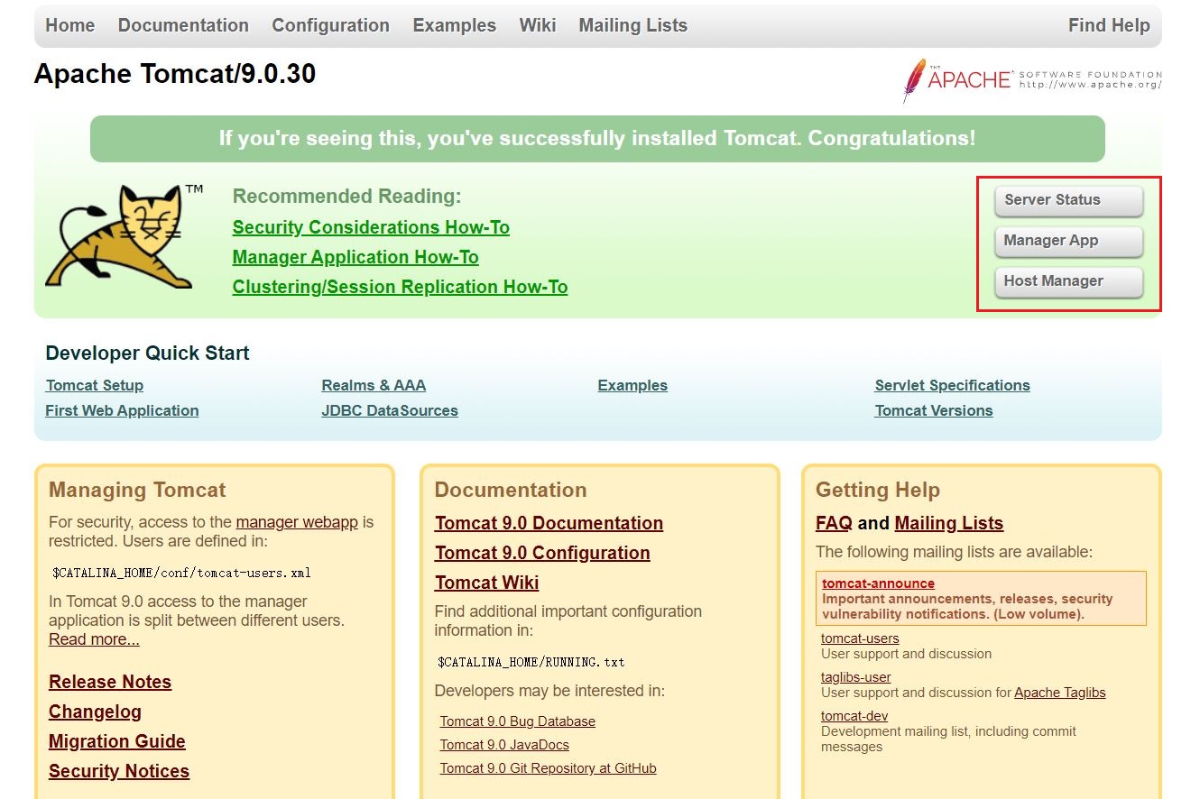The image size is (1200, 799).
Task: Open the Examples link under Developer Quick Start
Action: [x=632, y=385]
